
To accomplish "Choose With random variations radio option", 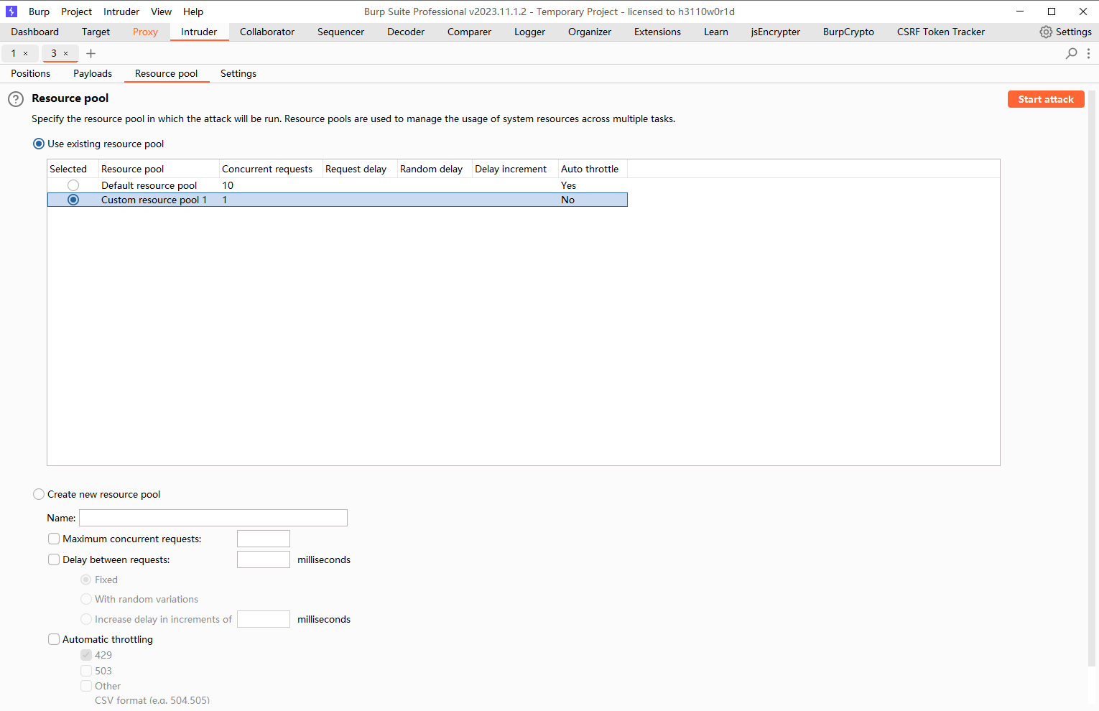I will coord(86,599).
